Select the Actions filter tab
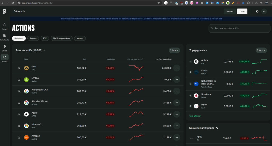 (x=33, y=38)
